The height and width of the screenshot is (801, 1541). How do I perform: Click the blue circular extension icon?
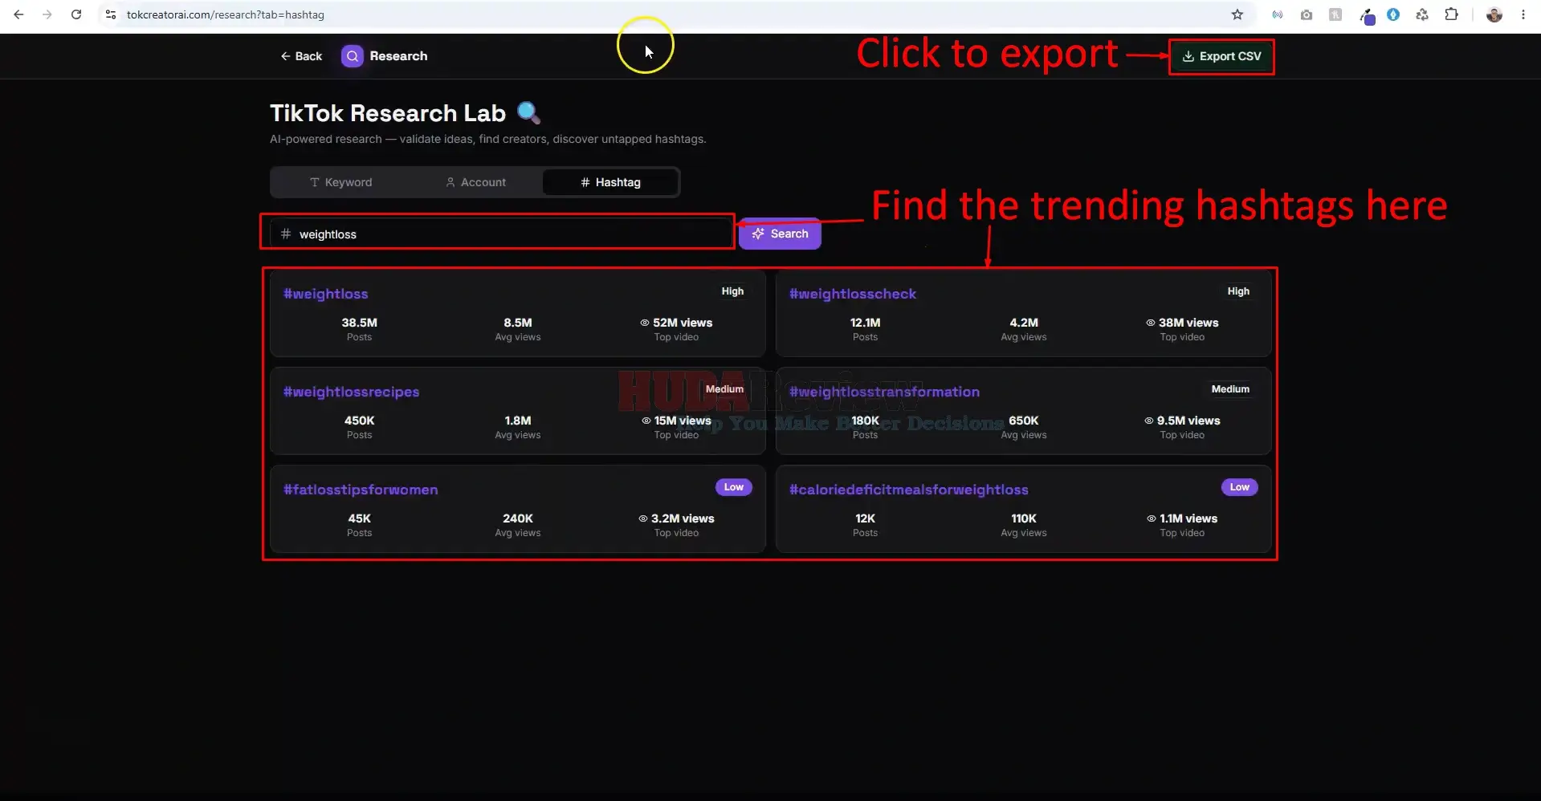click(x=1393, y=14)
